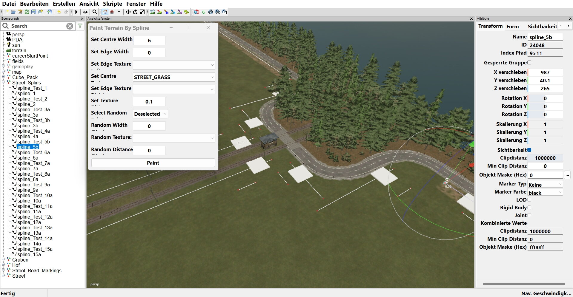Open the Marker Farbe dropdown
Image resolution: width=573 pixels, height=297 pixels.
pyautogui.click(x=545, y=193)
